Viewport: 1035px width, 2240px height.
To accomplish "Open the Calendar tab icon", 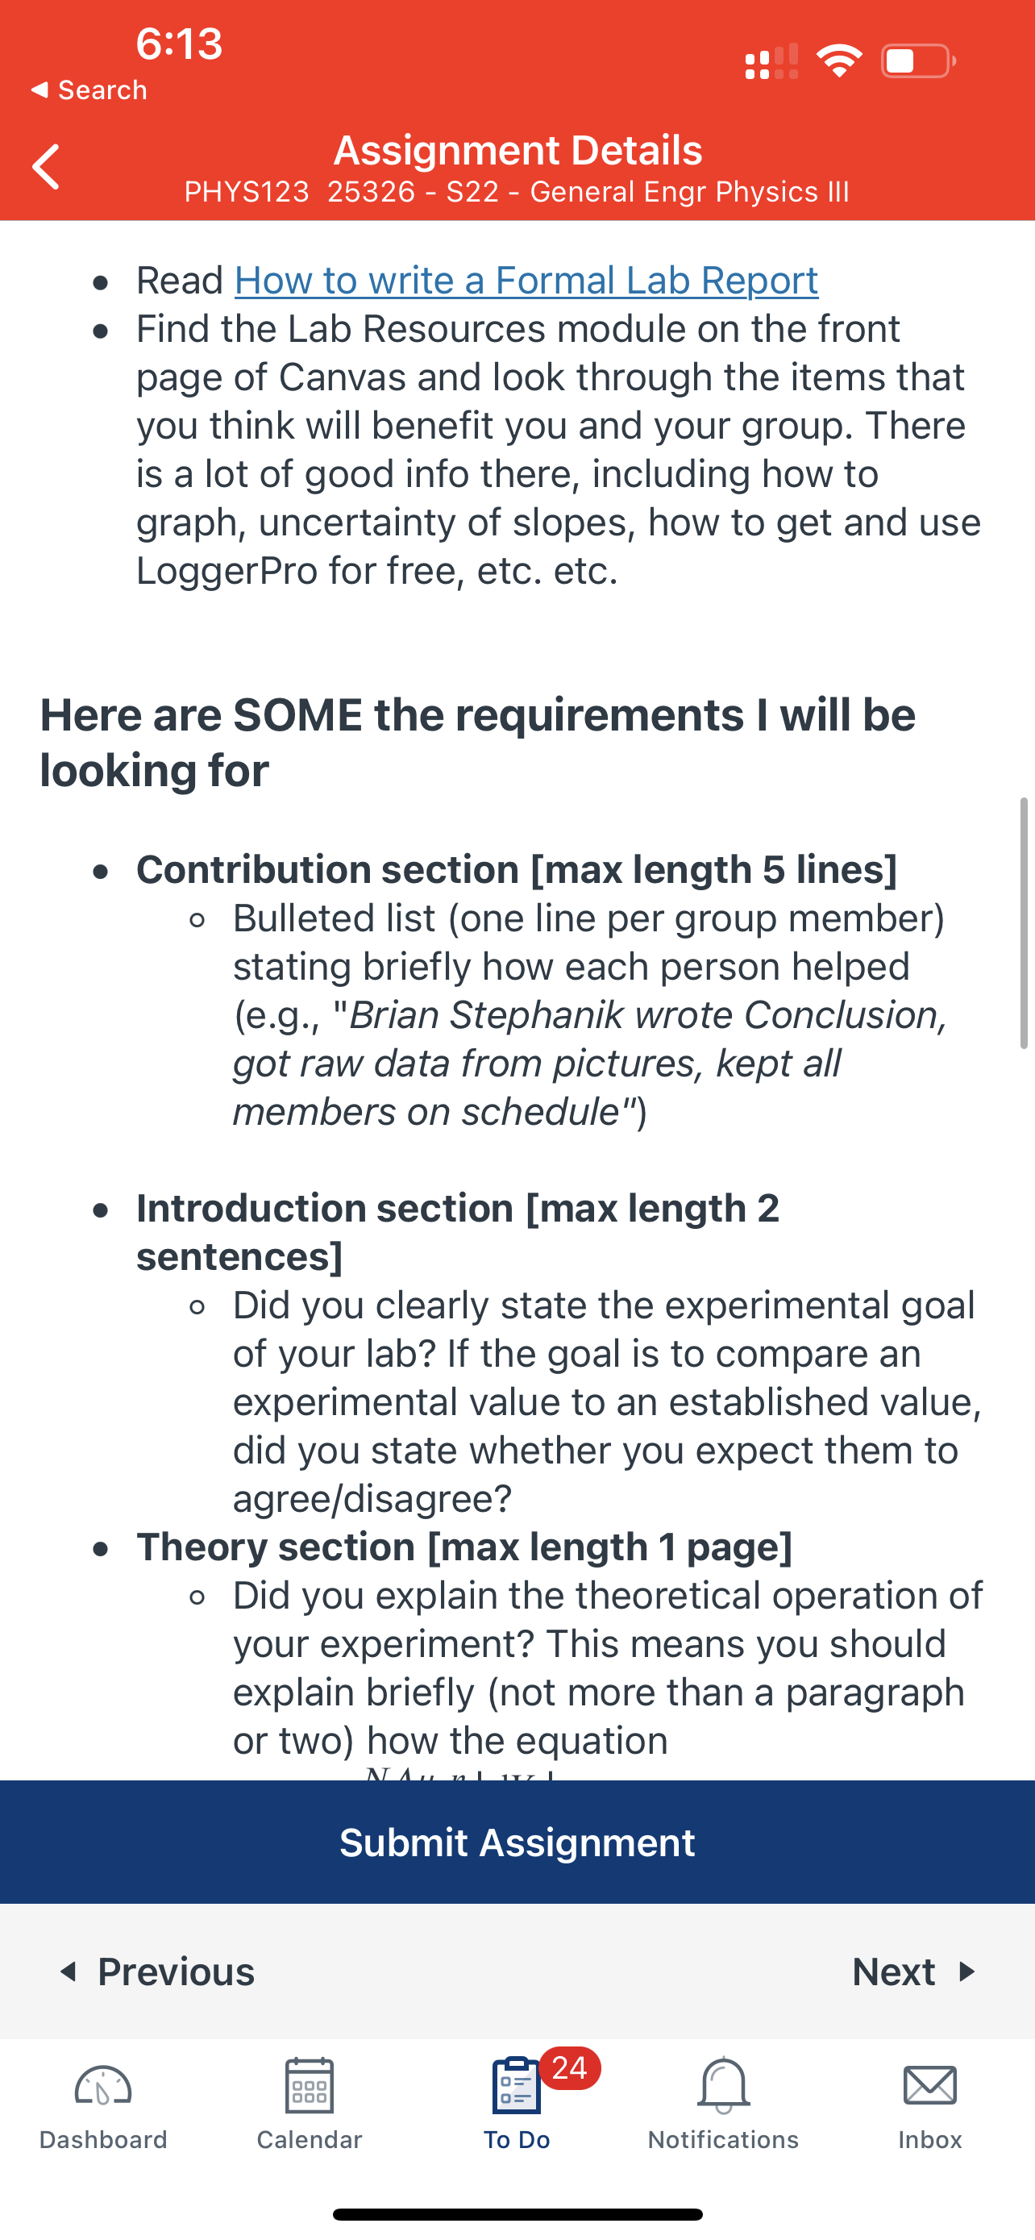I will pos(310,2085).
